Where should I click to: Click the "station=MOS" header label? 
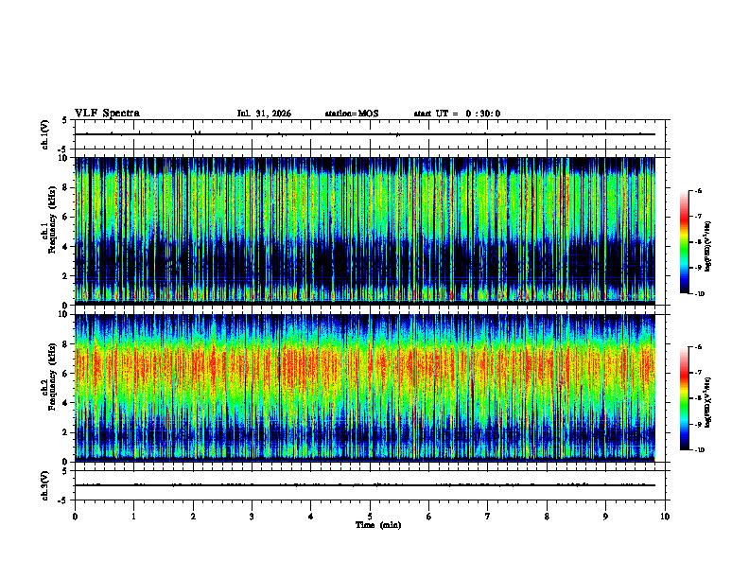point(352,114)
